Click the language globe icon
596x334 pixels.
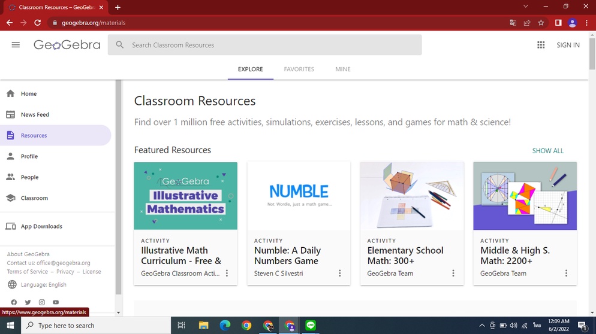pos(12,284)
